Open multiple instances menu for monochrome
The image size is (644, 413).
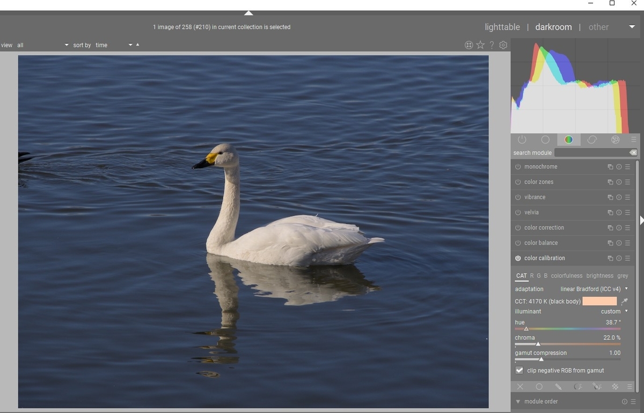click(610, 167)
